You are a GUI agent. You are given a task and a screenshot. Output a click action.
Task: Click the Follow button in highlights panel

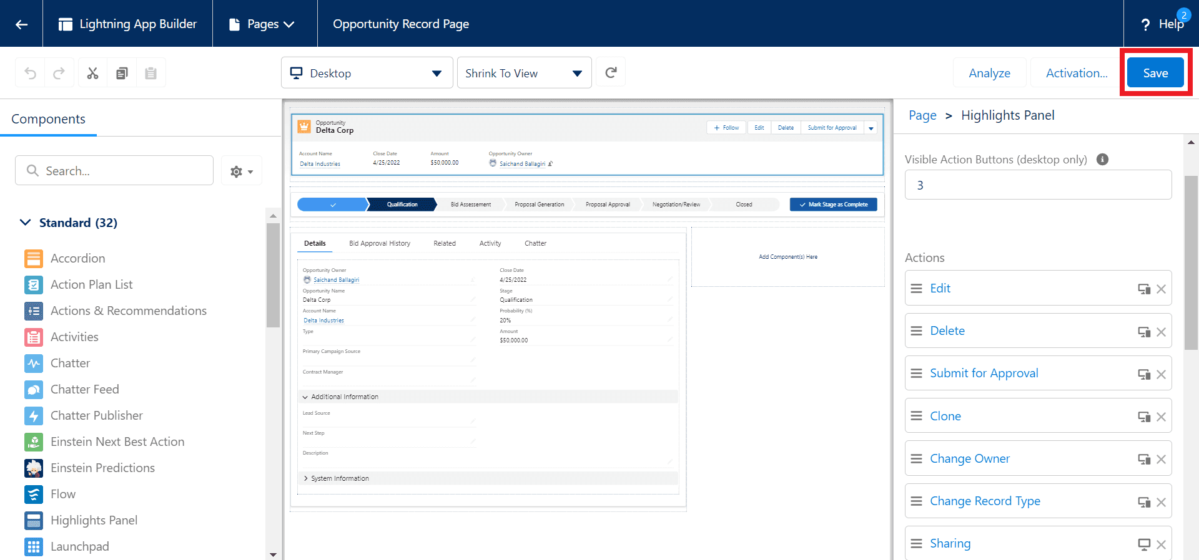click(x=726, y=128)
